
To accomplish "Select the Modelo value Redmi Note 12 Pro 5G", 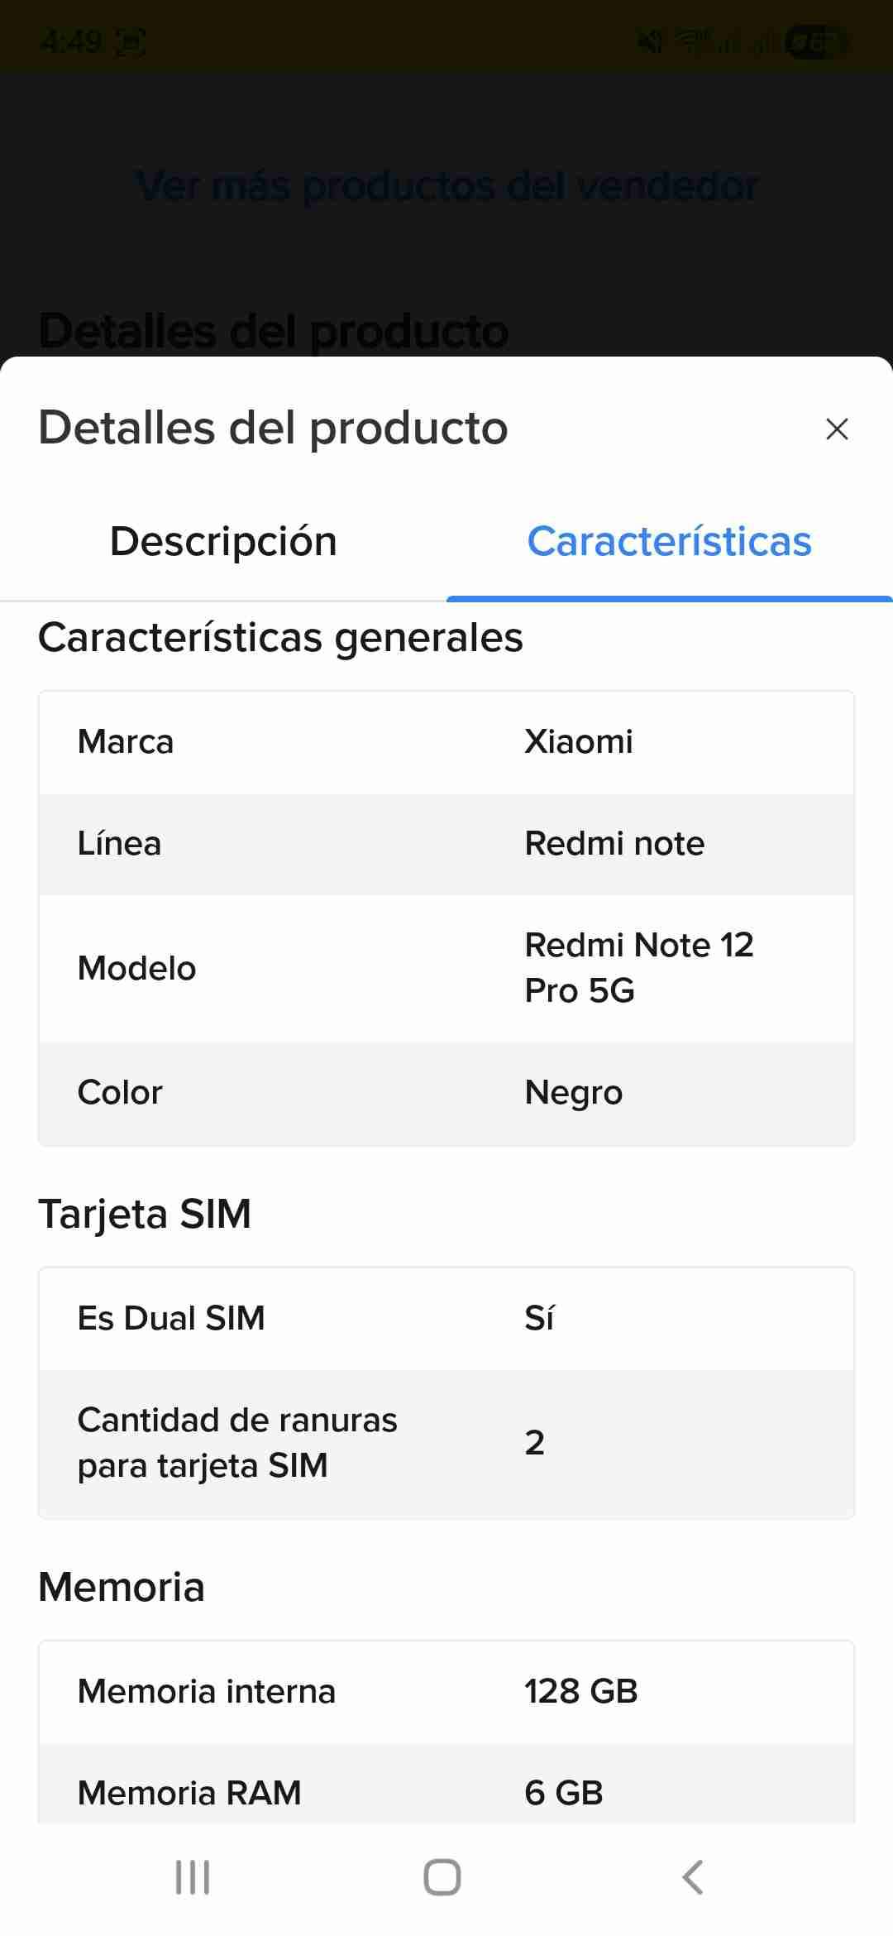I will pyautogui.click(x=639, y=967).
